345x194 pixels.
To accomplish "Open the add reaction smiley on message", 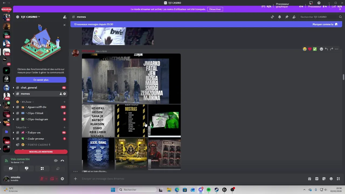I will coord(321,49).
